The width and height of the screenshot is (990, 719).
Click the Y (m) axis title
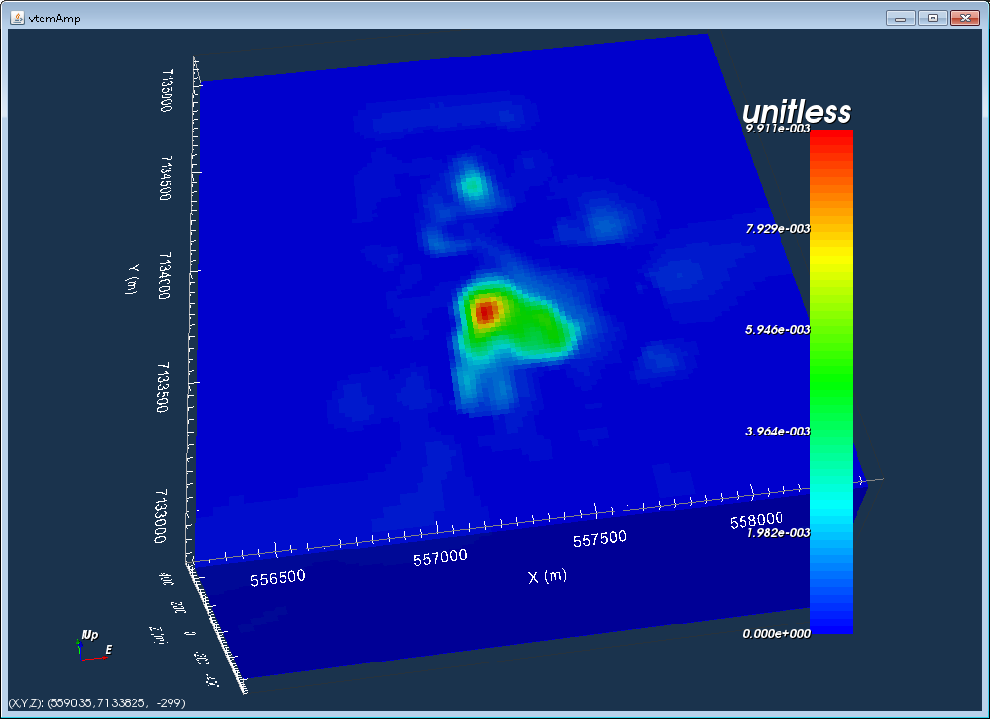coord(132,279)
